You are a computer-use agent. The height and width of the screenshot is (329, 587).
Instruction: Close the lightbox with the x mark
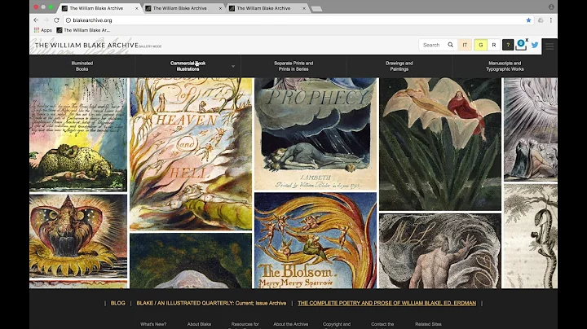pyautogui.click(x=527, y=40)
